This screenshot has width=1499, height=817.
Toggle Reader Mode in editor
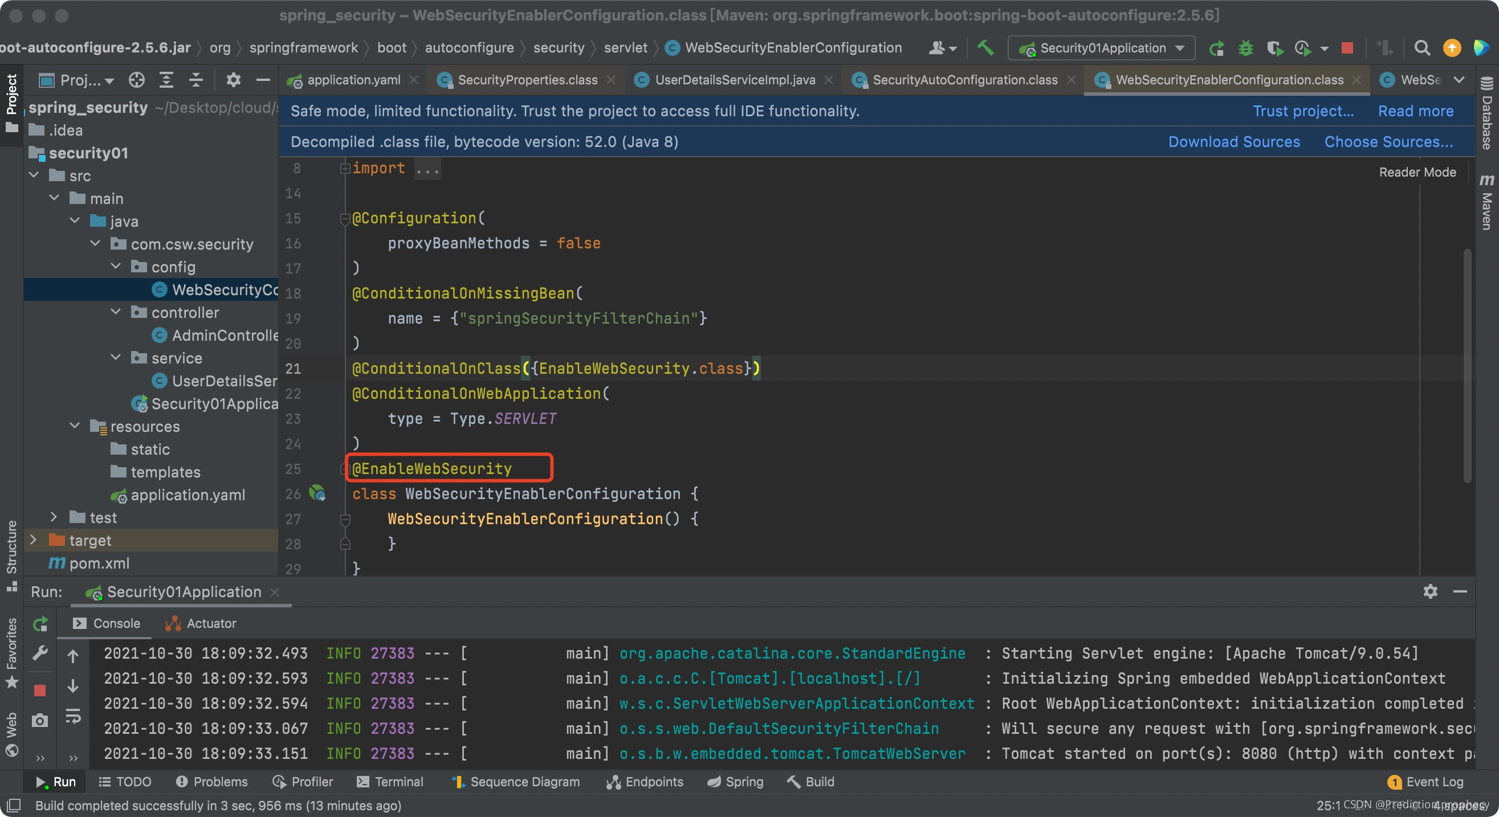pyautogui.click(x=1417, y=172)
